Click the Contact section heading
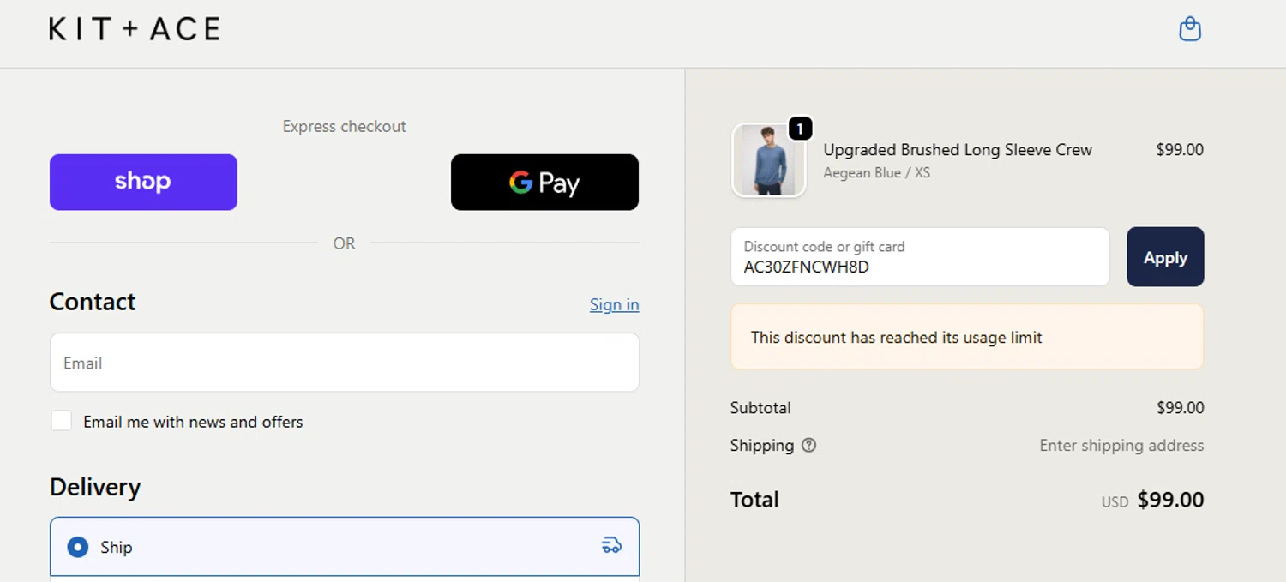 (x=93, y=302)
